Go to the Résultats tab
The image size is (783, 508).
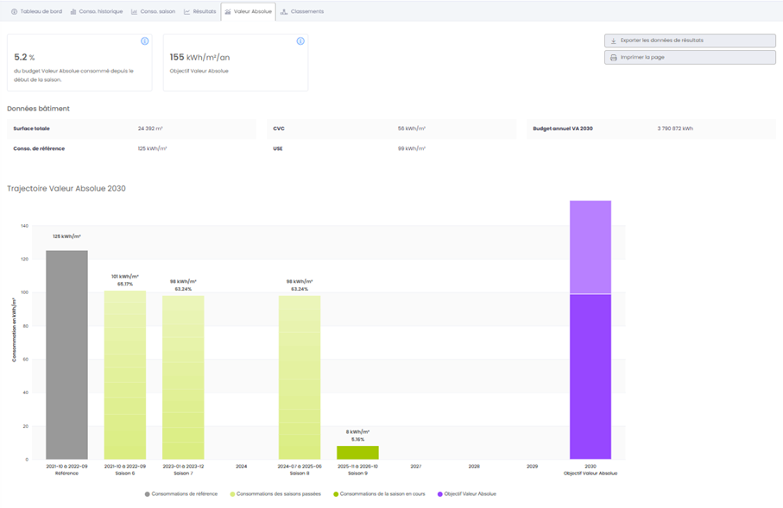(x=199, y=12)
